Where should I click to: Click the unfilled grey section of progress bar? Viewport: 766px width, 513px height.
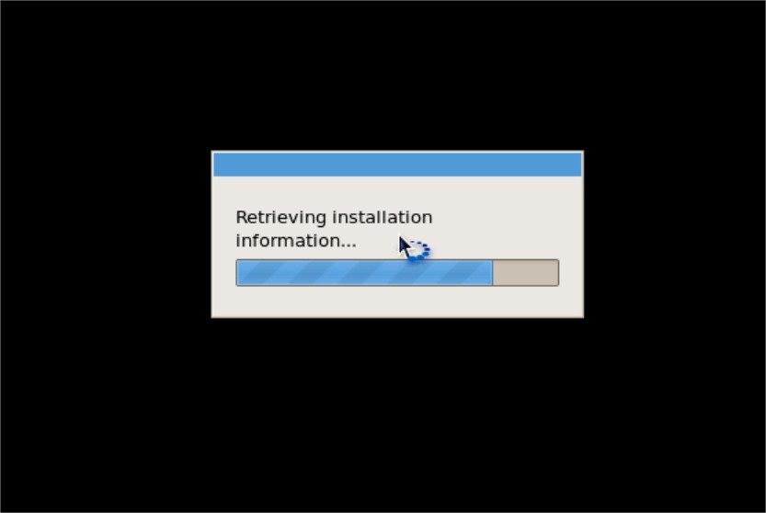[x=525, y=273]
